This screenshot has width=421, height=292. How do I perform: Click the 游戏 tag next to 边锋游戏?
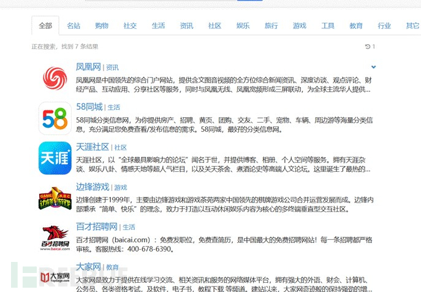[121, 187]
